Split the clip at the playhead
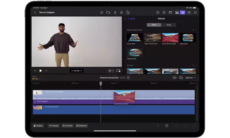230x138 pixels. click(176, 126)
